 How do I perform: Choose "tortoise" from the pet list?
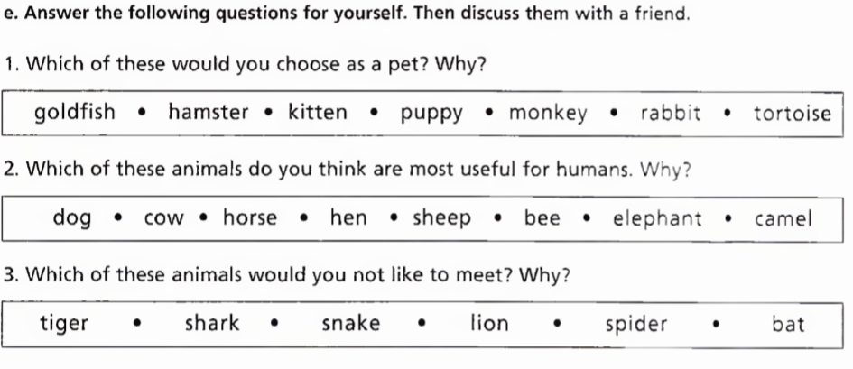(x=792, y=113)
